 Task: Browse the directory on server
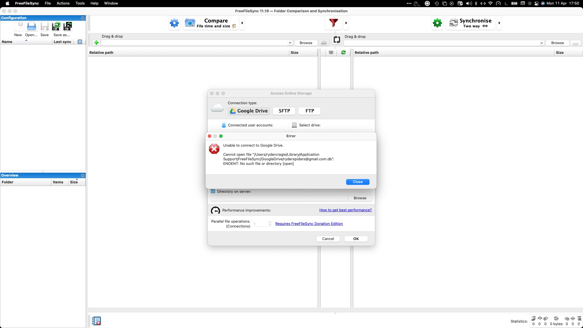tap(360, 198)
